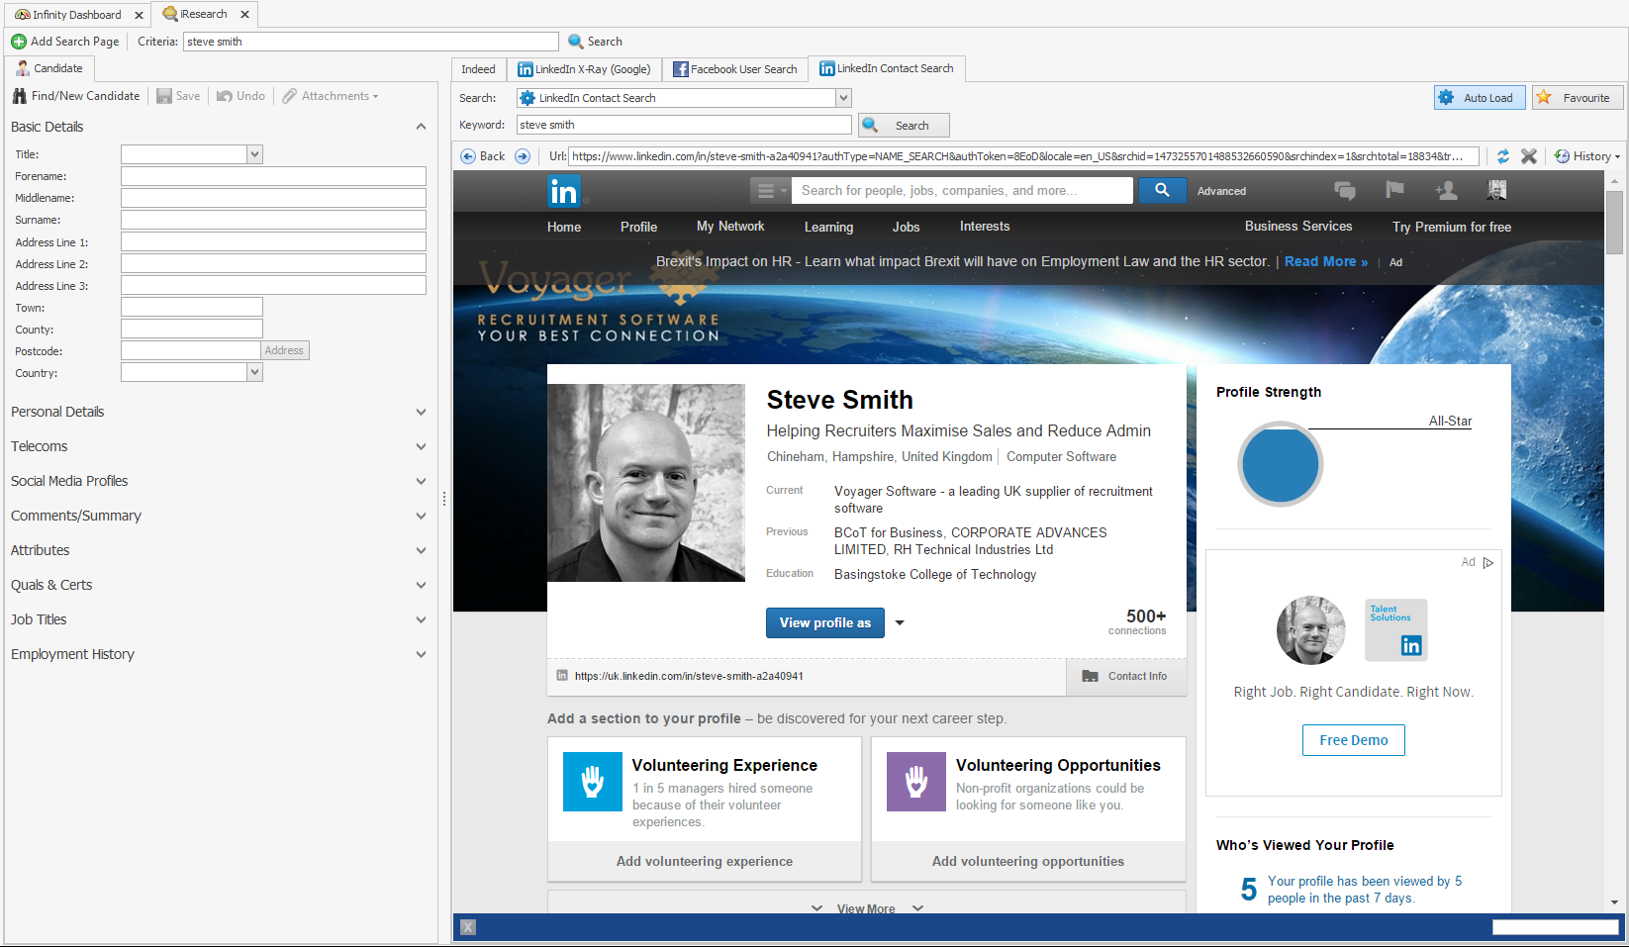Collapse the Basic Details section
Image resolution: width=1629 pixels, height=947 pixels.
click(421, 127)
